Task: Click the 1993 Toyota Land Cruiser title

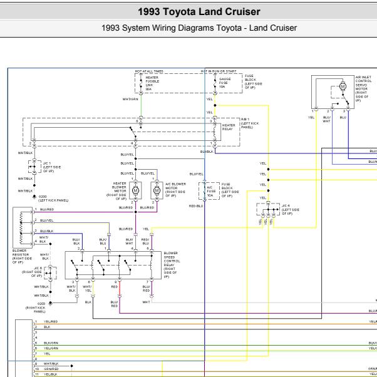Action: pos(199,11)
